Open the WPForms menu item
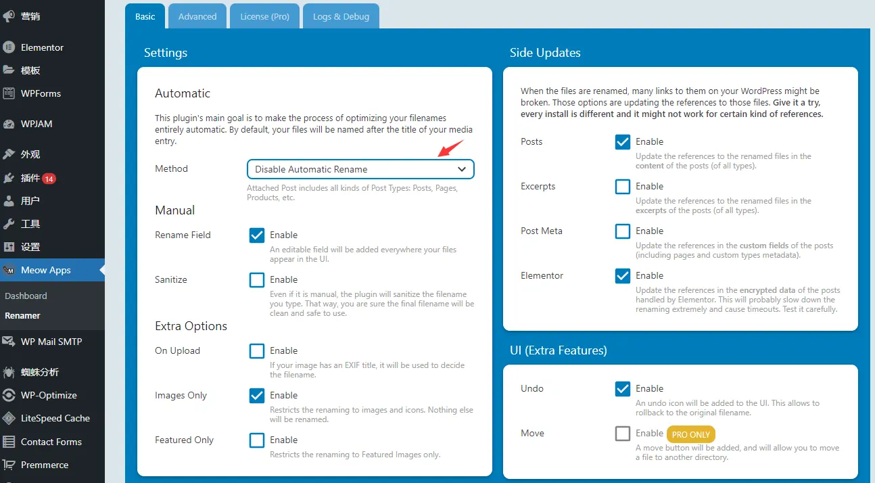 click(x=52, y=93)
